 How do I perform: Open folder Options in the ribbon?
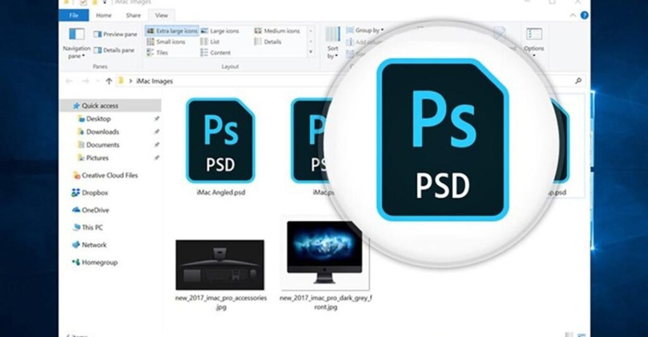(x=534, y=42)
